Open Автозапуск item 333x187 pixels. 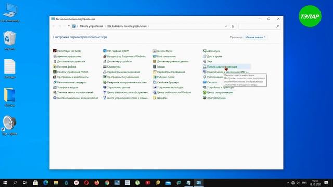point(212,51)
